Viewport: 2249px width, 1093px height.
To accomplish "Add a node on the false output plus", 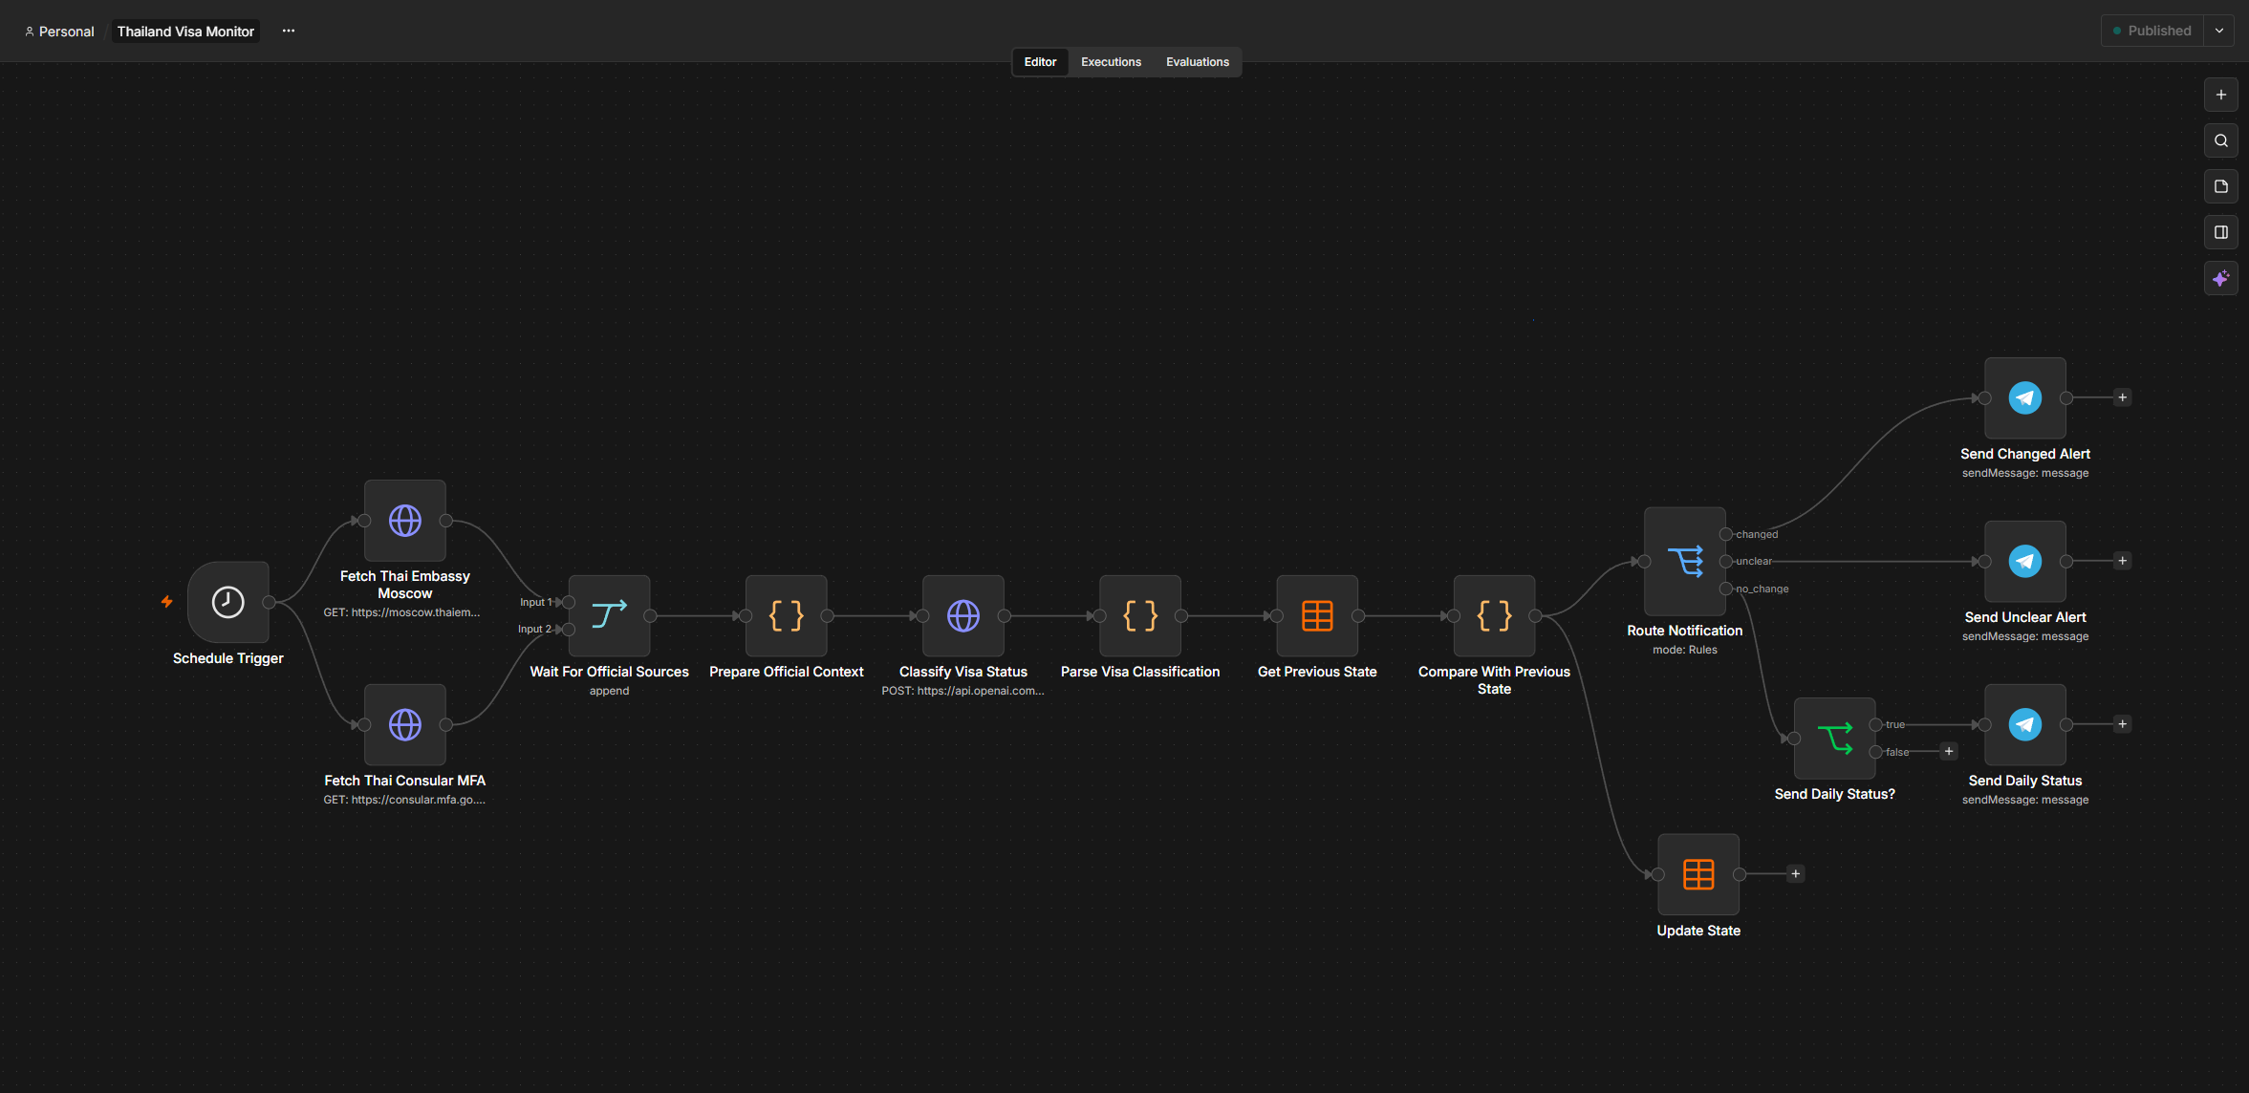I will pyautogui.click(x=1949, y=752).
